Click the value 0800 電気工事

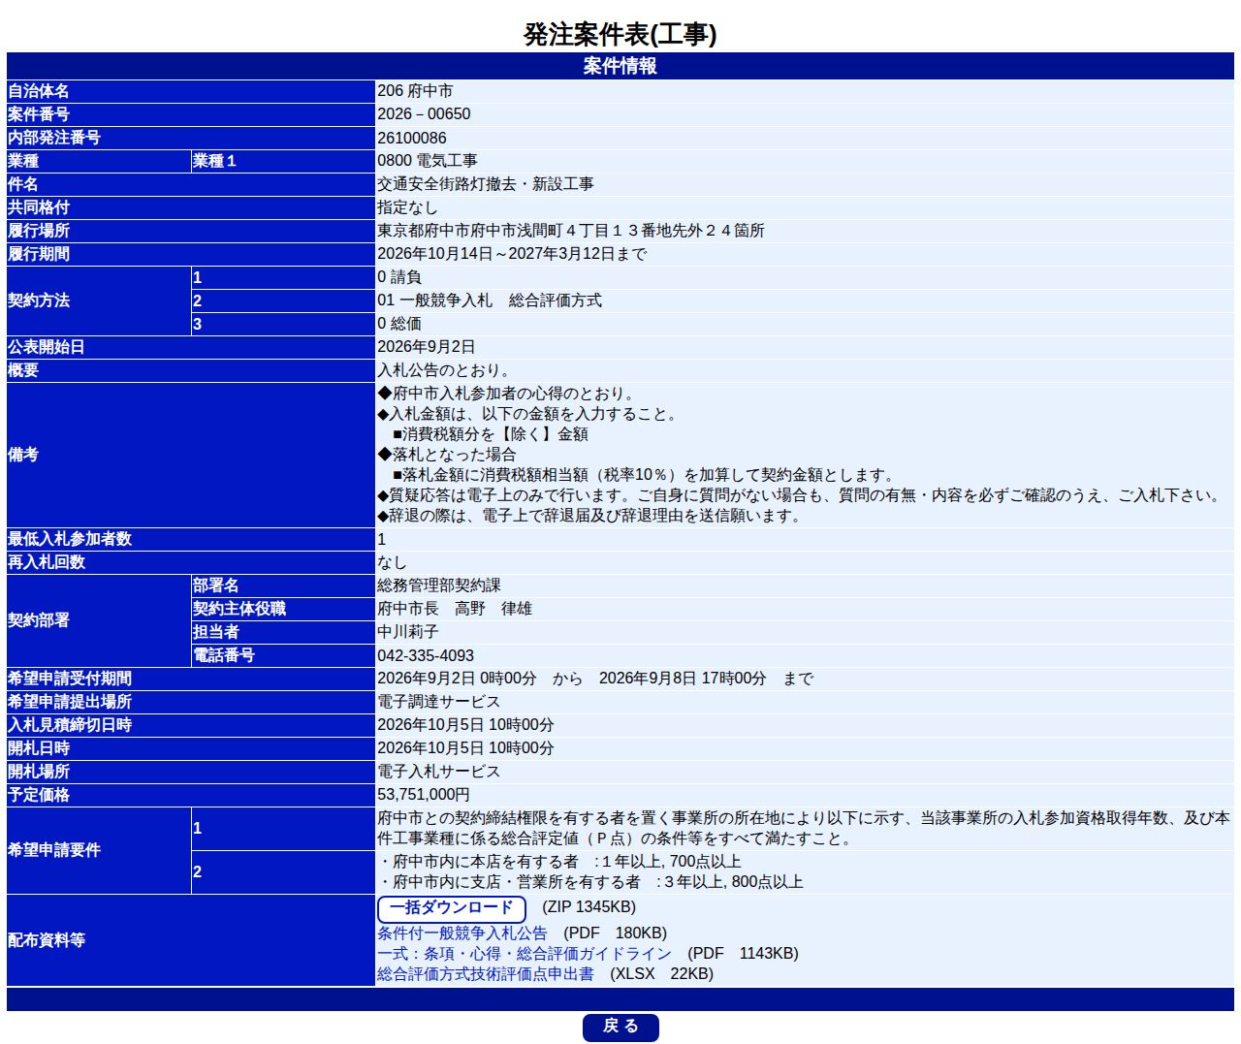point(428,161)
